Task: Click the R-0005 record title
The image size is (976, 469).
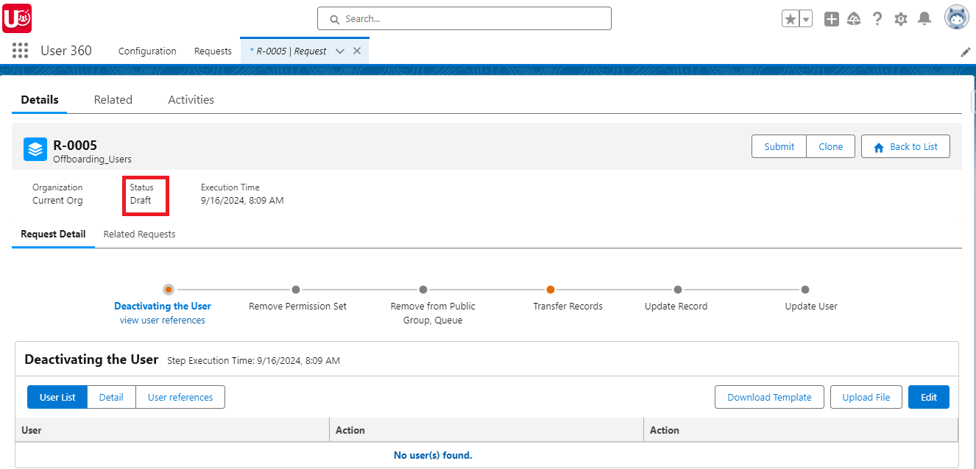Action: tap(75, 145)
